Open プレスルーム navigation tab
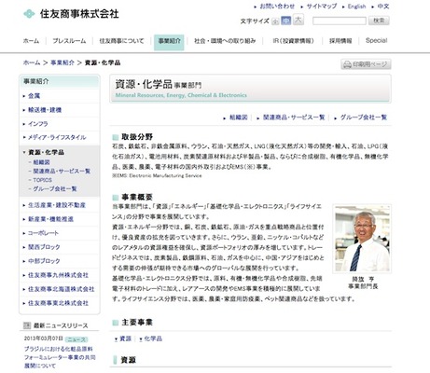 tap(69, 41)
